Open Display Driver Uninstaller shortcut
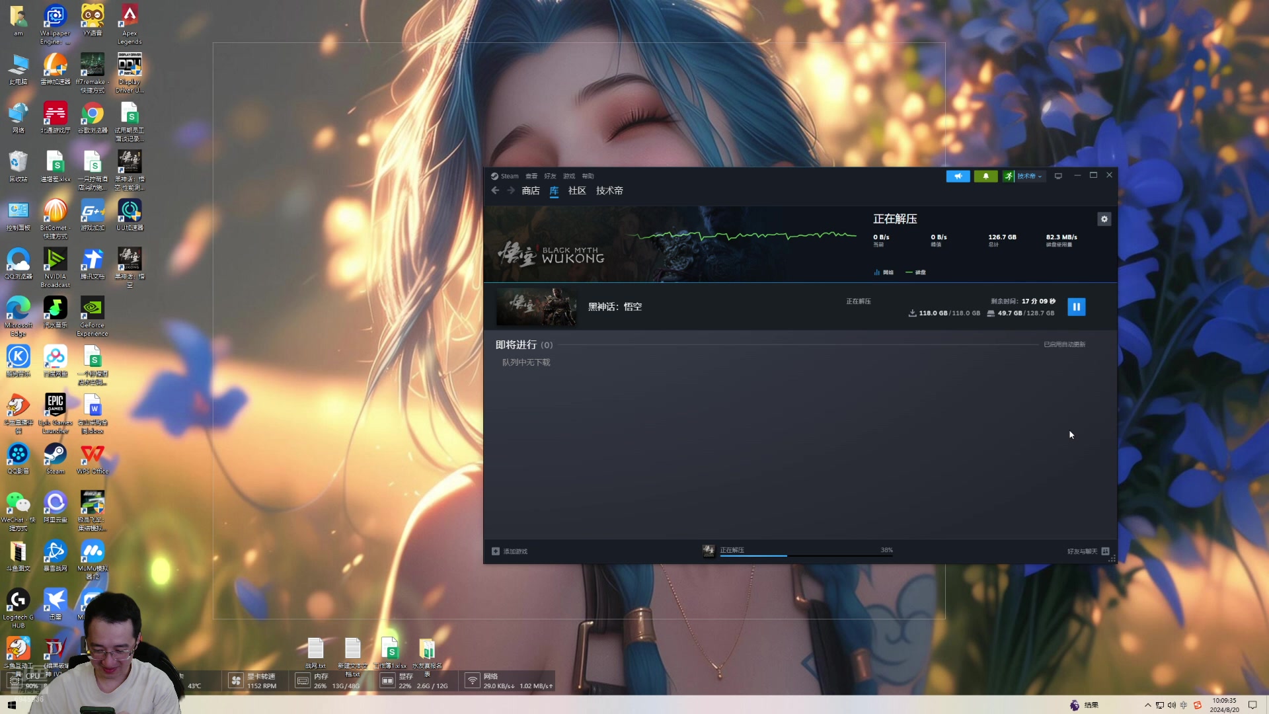This screenshot has width=1269, height=714. point(130,73)
